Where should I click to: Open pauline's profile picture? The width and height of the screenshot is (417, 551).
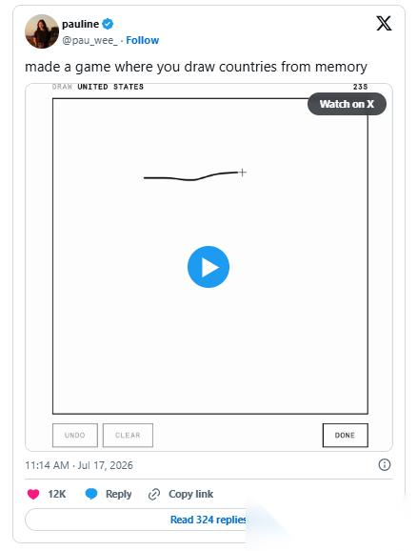pos(42,31)
